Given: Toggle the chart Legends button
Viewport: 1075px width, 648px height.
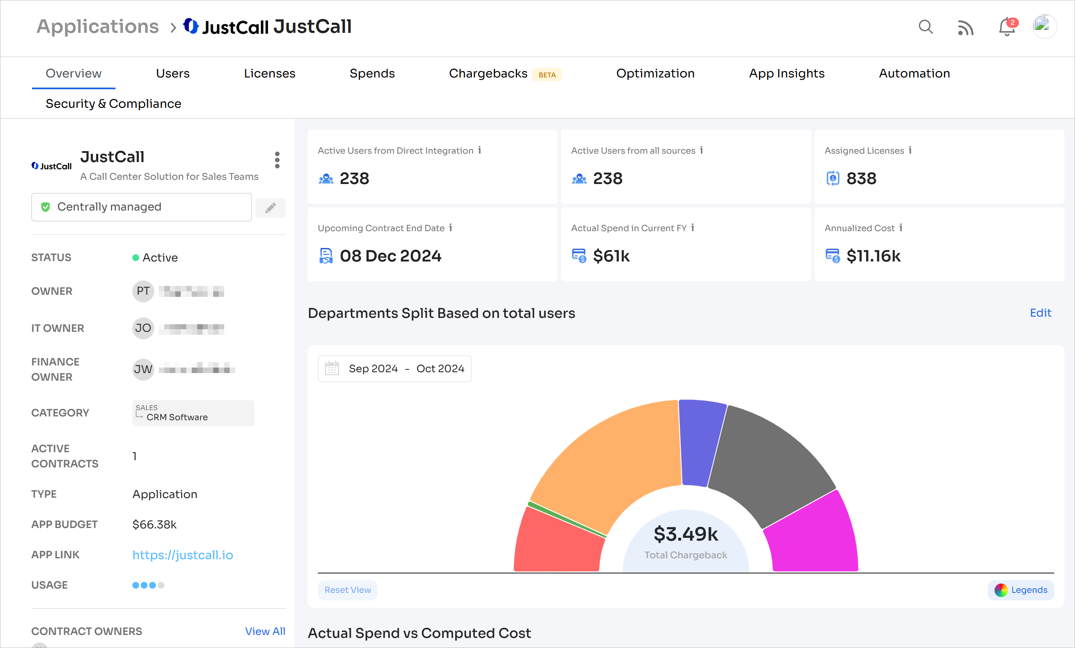Looking at the screenshot, I should click(1021, 589).
